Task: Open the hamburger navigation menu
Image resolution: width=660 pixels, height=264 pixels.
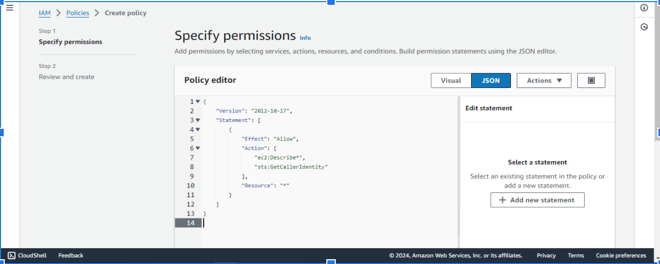Action: 10,8
